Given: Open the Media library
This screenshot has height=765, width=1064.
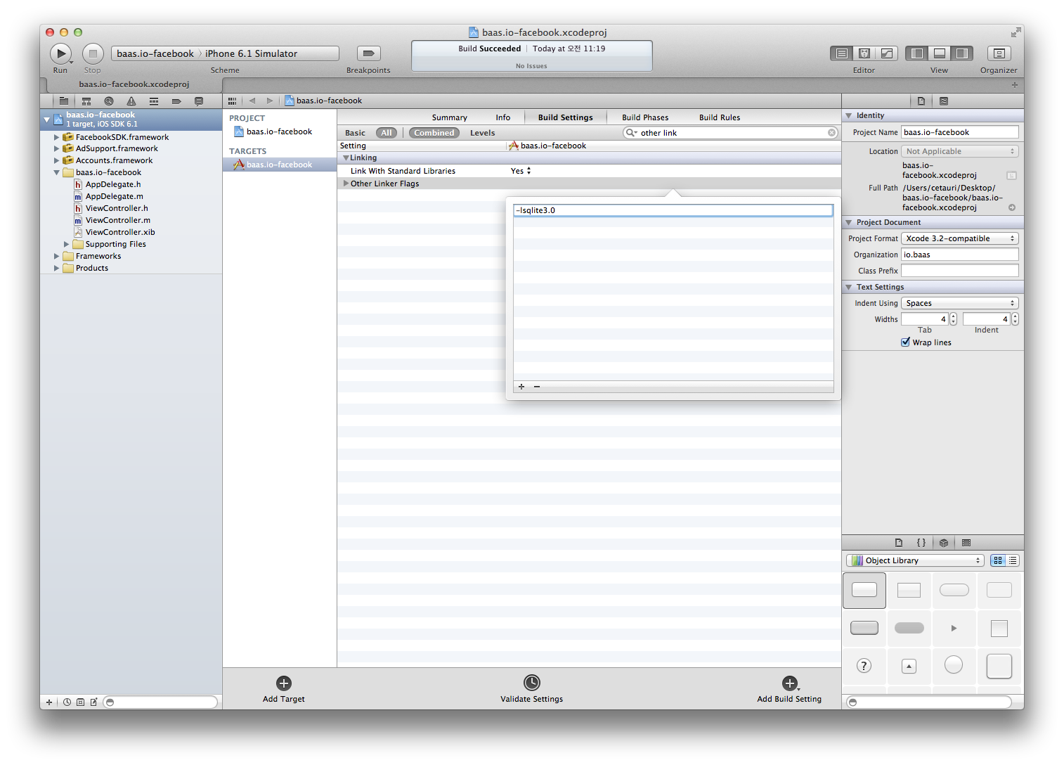Looking at the screenshot, I should click(966, 543).
